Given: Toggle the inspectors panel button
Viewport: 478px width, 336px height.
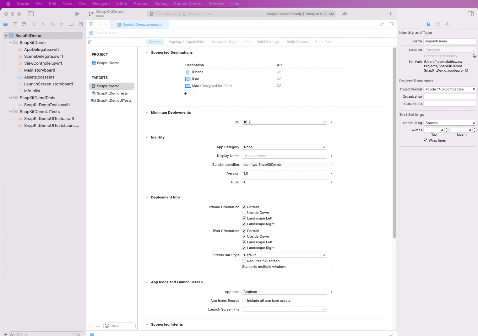Looking at the screenshot, I should [x=470, y=14].
